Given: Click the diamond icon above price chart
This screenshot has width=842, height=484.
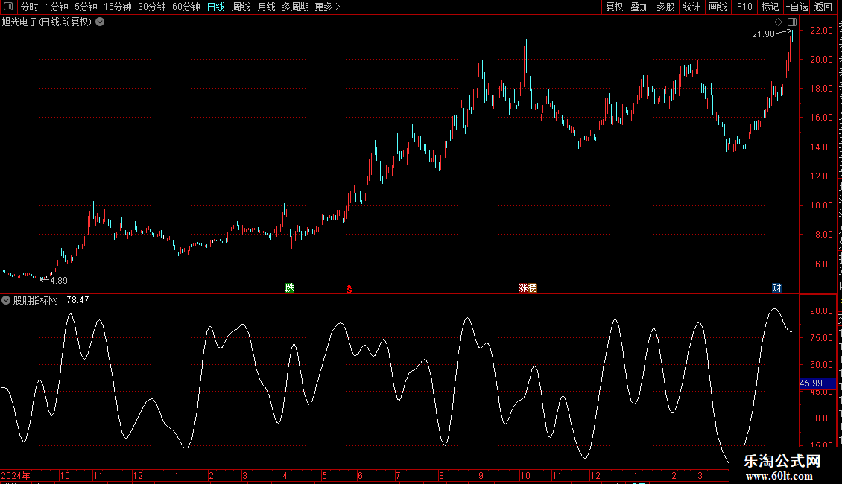Looking at the screenshot, I should 778,22.
